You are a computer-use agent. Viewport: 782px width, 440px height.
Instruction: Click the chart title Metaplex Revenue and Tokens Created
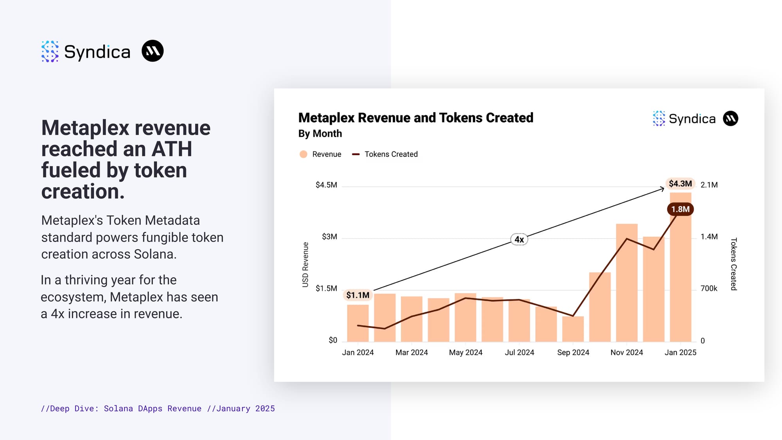pos(416,118)
